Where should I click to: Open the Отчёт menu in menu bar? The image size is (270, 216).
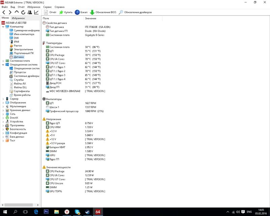tap(21, 7)
